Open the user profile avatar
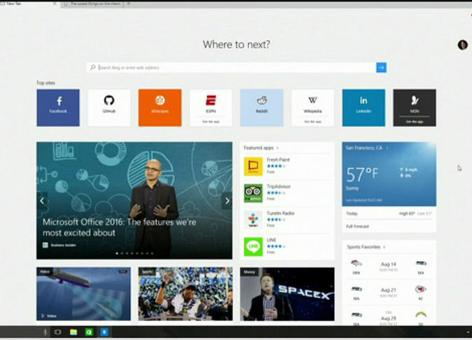472x340 pixels. coord(462,45)
